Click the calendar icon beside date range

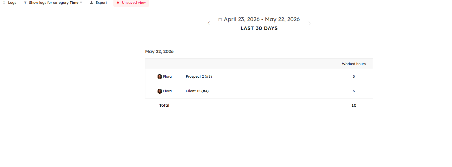[220, 20]
